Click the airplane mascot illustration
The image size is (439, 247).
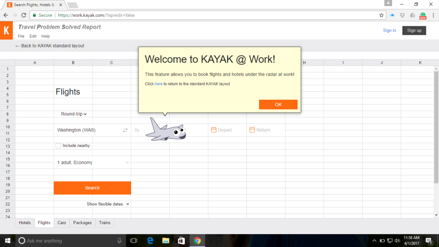(x=166, y=130)
